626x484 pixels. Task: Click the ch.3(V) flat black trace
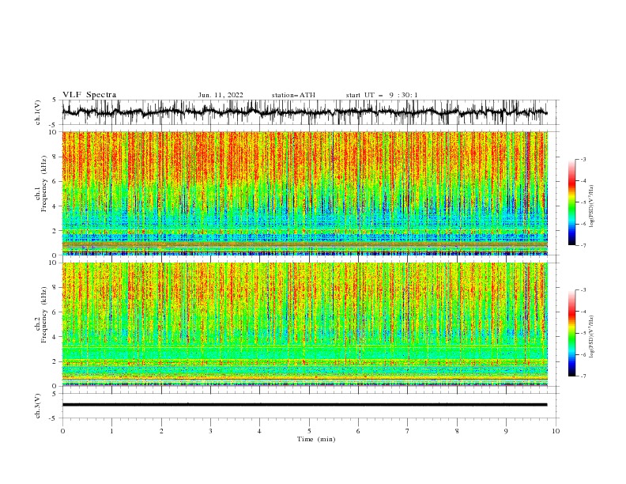pyautogui.click(x=304, y=405)
